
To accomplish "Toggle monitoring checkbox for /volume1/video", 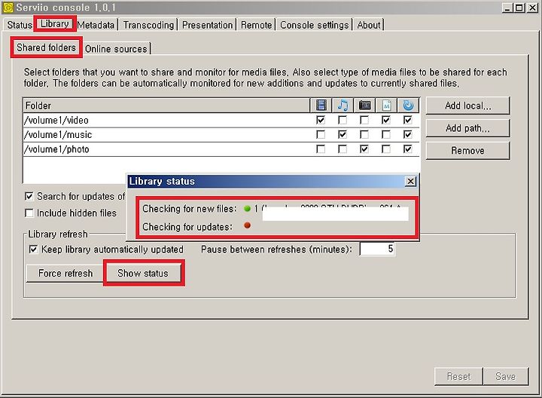I will coord(408,120).
